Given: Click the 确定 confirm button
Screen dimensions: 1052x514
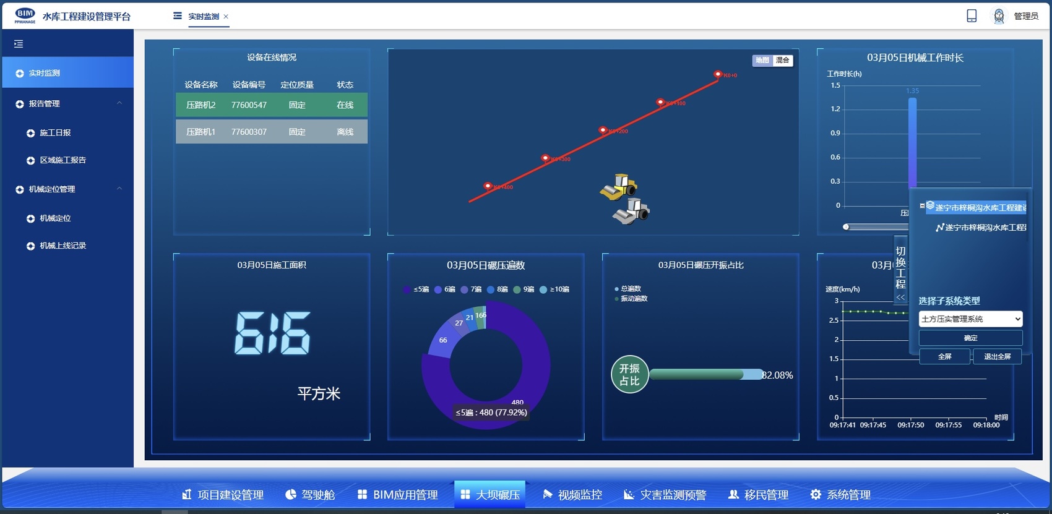Looking at the screenshot, I should pyautogui.click(x=970, y=338).
